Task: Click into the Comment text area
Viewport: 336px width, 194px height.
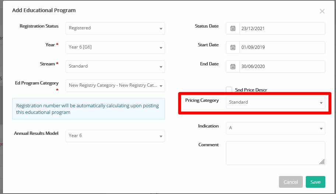Action: [x=276, y=153]
